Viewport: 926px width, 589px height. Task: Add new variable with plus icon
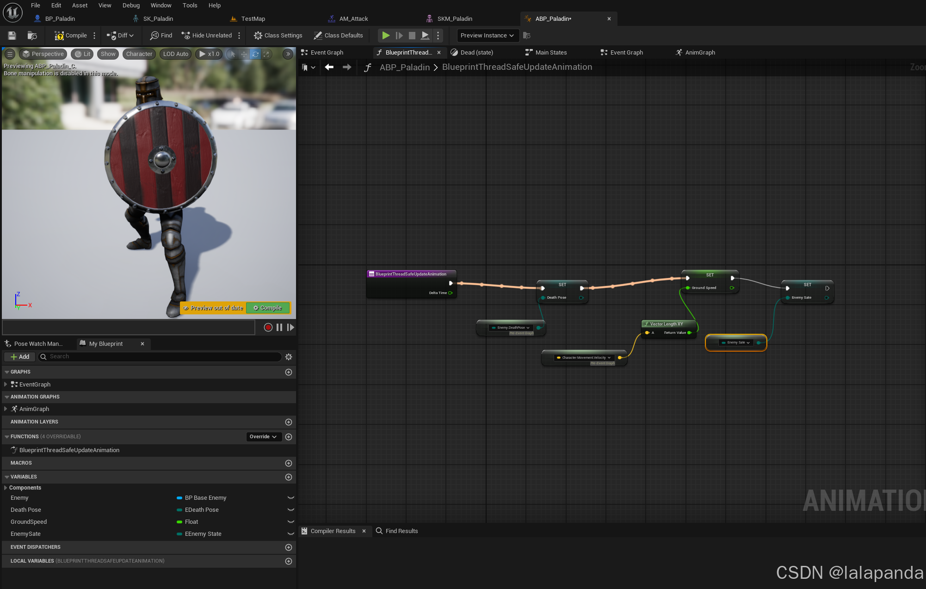289,477
